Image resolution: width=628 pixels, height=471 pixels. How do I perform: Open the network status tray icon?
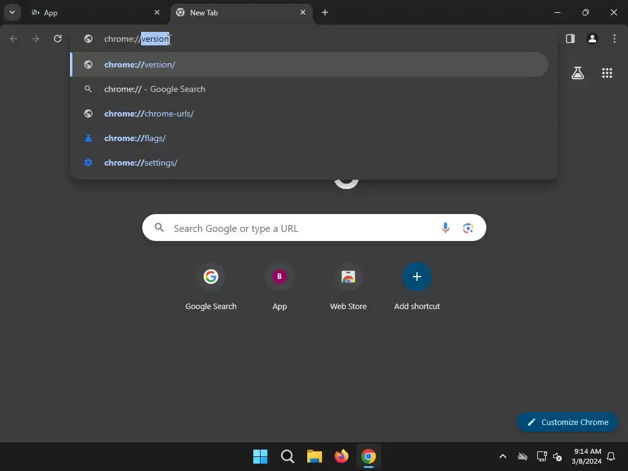click(x=542, y=456)
